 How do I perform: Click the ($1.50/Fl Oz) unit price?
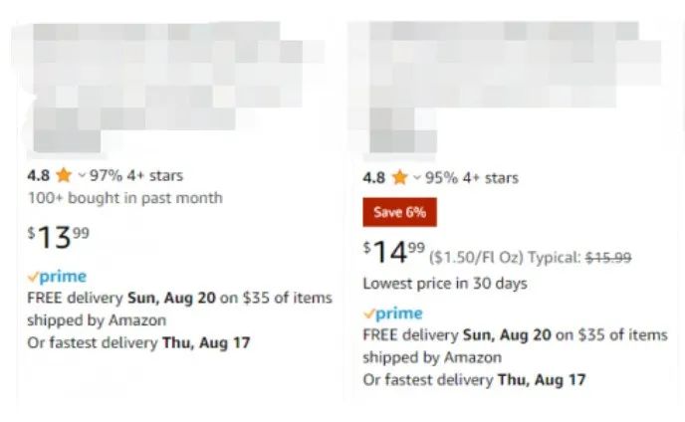tap(476, 258)
